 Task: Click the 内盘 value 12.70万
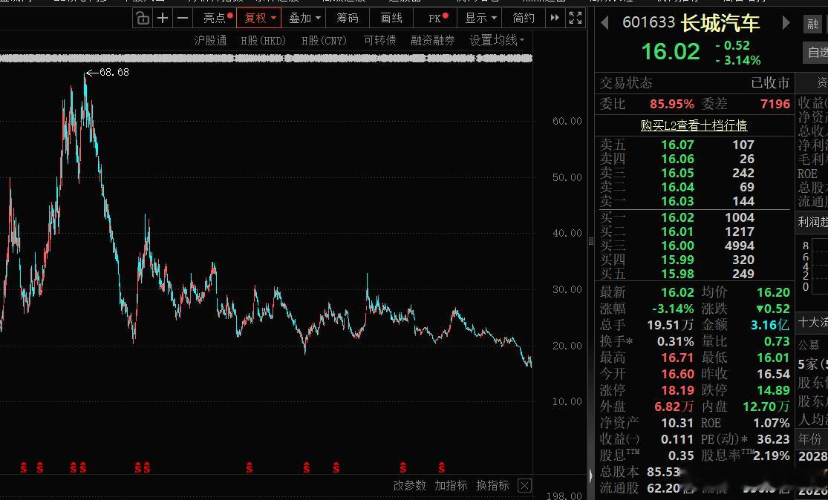(x=766, y=407)
